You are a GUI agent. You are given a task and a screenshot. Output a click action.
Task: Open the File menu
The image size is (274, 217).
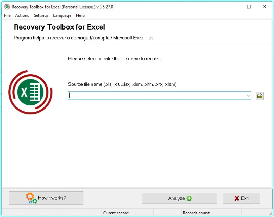[x=7, y=15]
